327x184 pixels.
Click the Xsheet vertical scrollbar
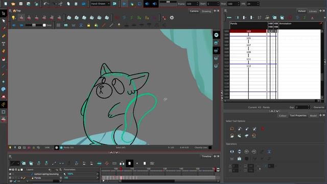click(322, 65)
